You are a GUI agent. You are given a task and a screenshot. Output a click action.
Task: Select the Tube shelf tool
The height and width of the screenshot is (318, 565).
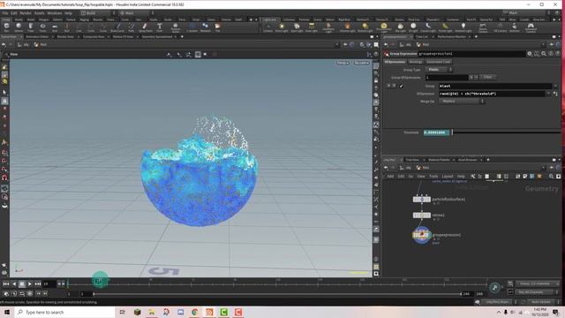click(x=31, y=27)
